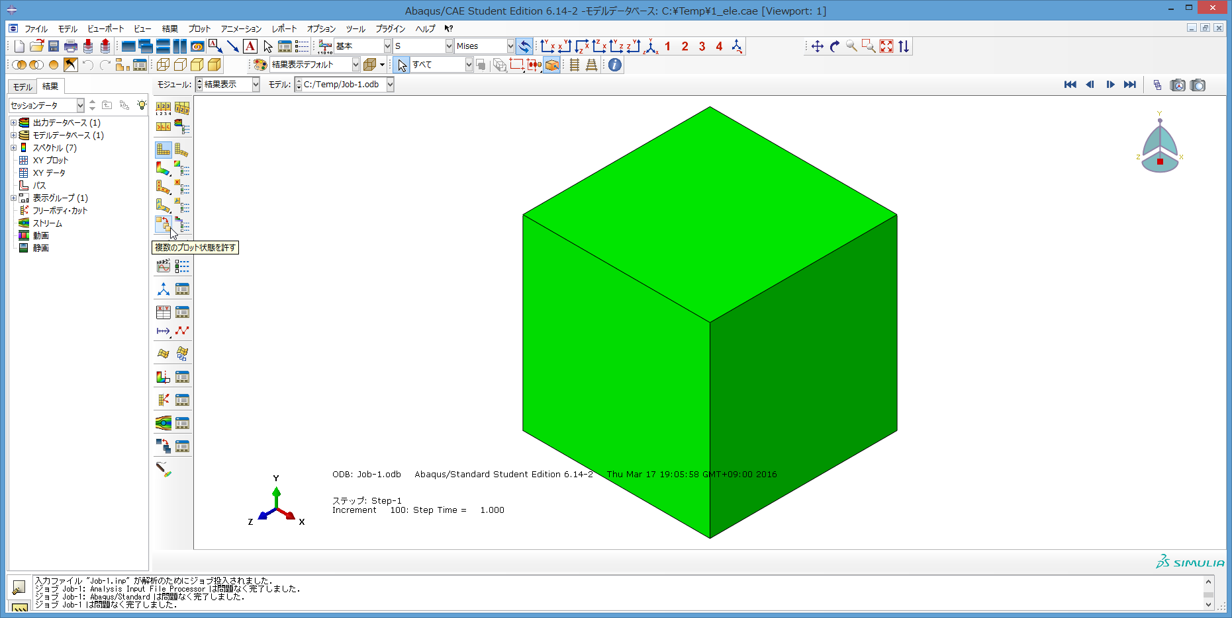Select ストリーム in the results tree
This screenshot has width=1232, height=618.
pos(48,223)
